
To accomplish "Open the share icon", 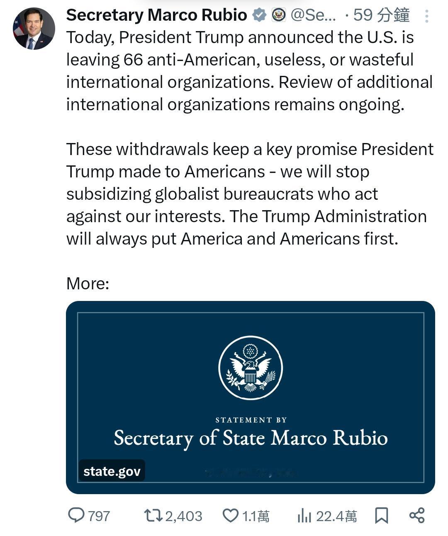I will 417,515.
